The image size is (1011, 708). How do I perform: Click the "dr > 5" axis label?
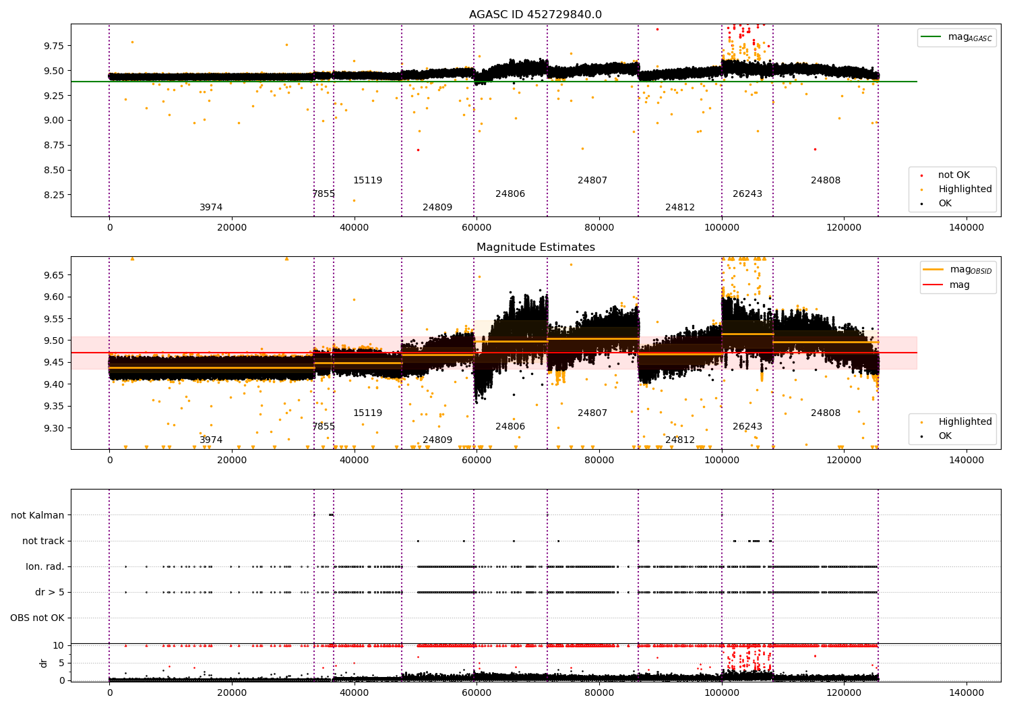(50, 592)
